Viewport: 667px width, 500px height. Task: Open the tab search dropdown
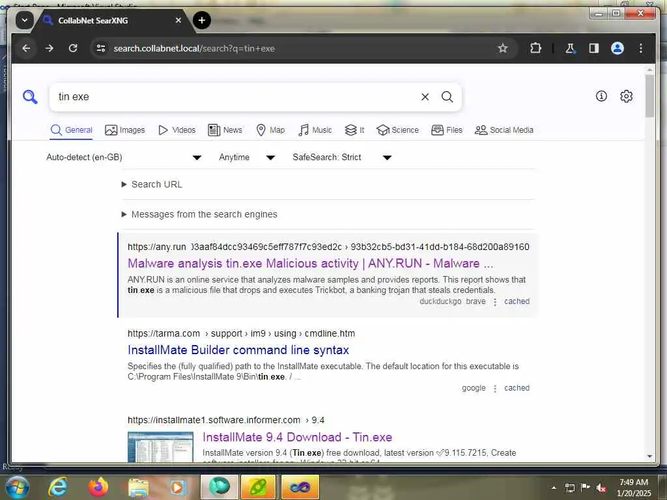[25, 20]
